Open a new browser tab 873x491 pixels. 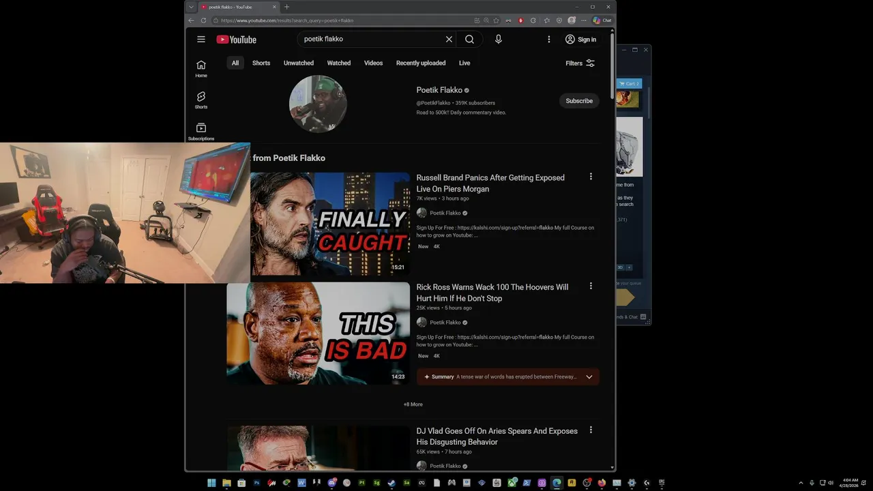pyautogui.click(x=286, y=7)
